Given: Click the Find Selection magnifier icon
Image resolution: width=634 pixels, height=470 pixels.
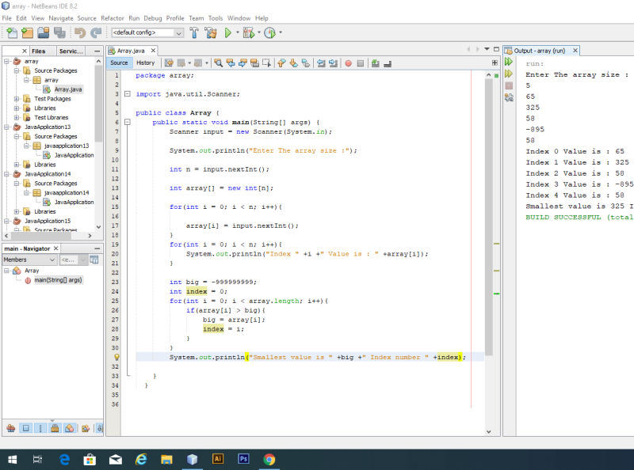Looking at the screenshot, I should (219, 63).
